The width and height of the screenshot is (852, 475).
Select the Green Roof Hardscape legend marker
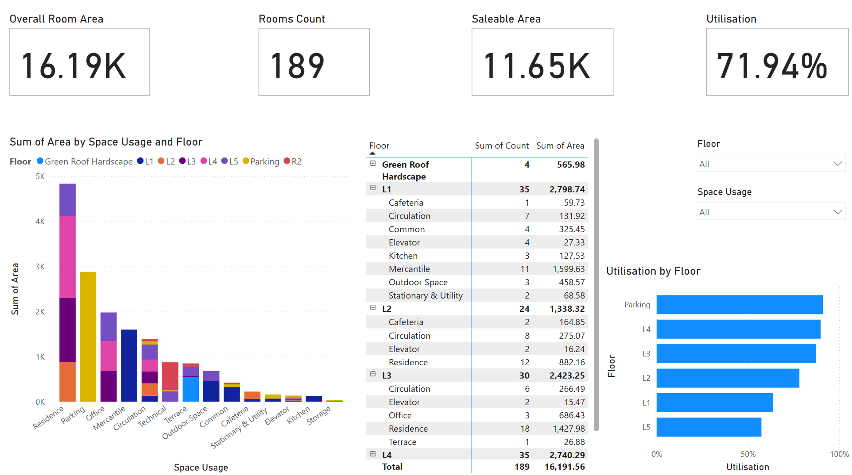click(40, 161)
